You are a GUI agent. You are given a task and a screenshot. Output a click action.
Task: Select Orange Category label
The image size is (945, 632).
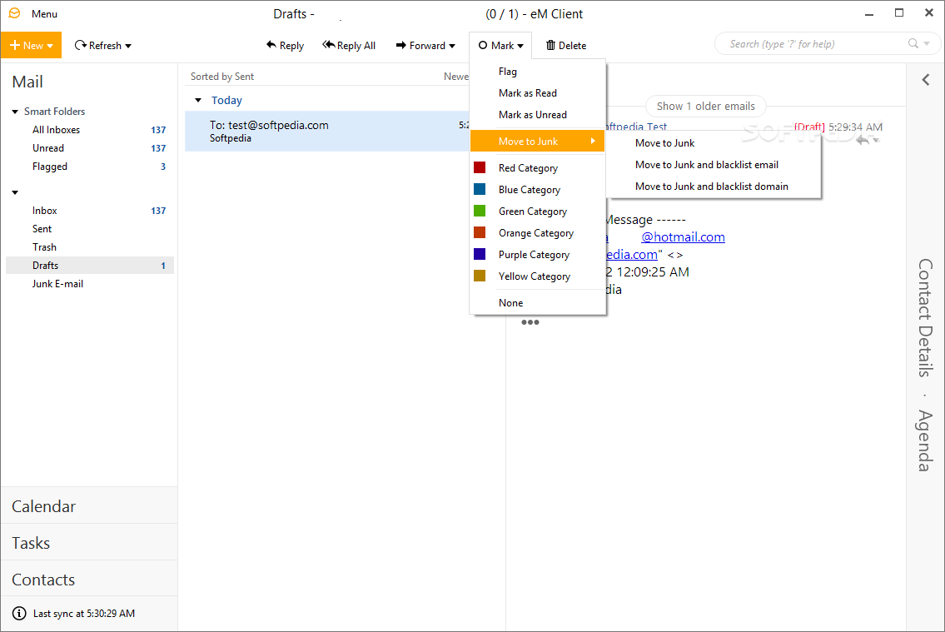coord(536,233)
